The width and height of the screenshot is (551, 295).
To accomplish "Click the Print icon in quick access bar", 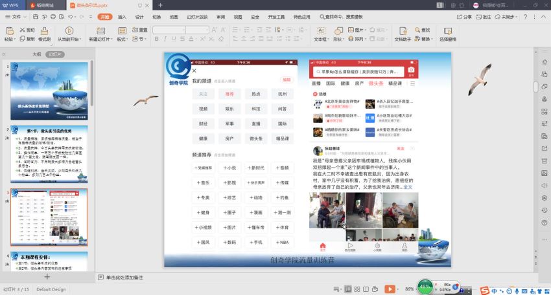I will click(x=53, y=16).
